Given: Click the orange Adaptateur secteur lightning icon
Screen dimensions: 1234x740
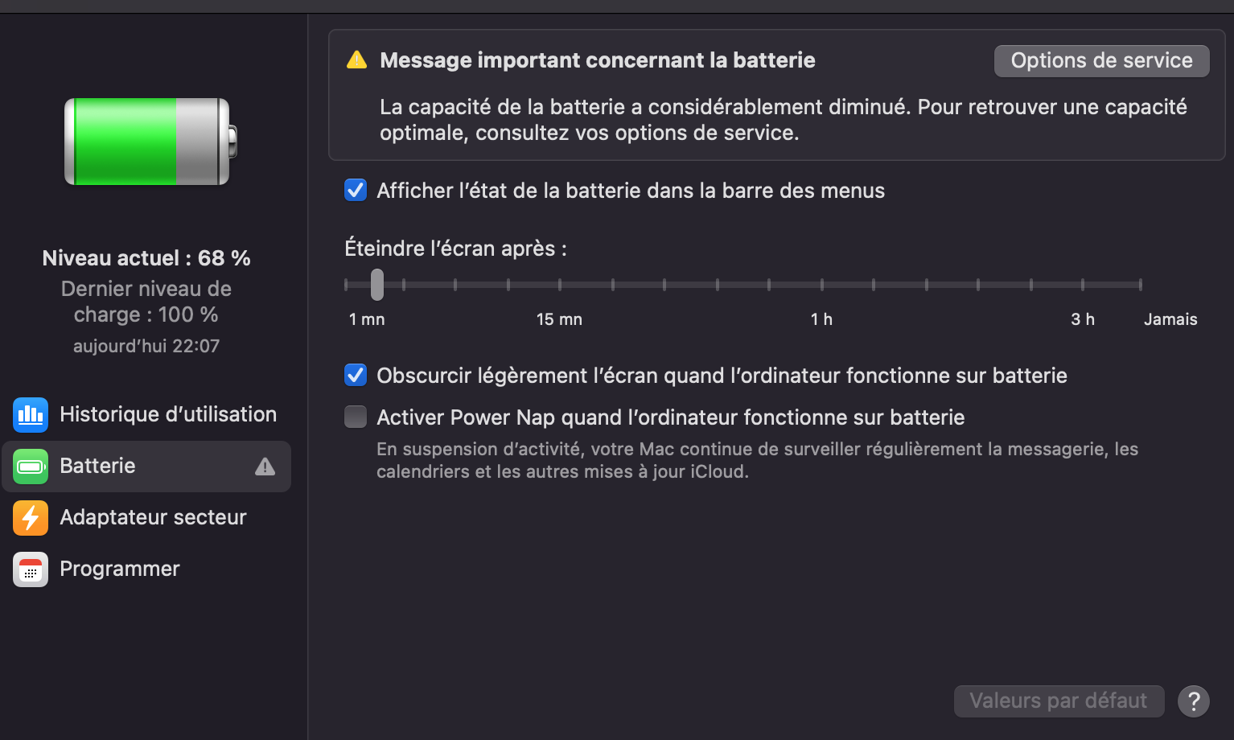Looking at the screenshot, I should 31,518.
